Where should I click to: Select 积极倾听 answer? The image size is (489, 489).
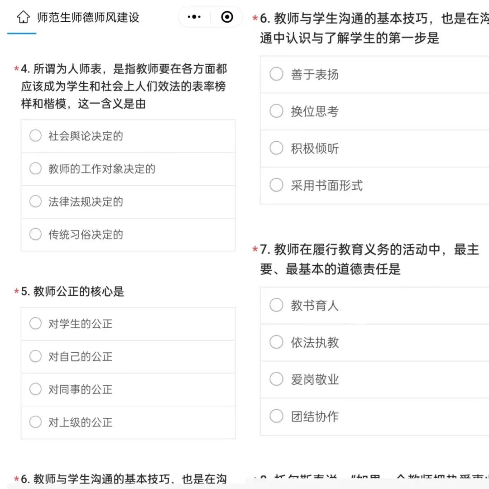click(x=277, y=148)
